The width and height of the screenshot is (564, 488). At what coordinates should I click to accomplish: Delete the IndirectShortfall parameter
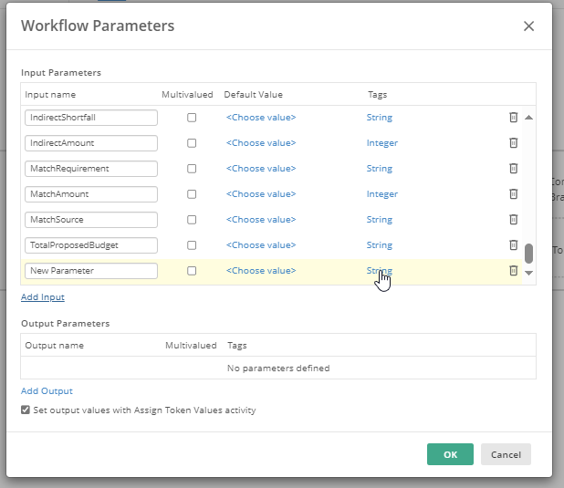[x=513, y=118]
